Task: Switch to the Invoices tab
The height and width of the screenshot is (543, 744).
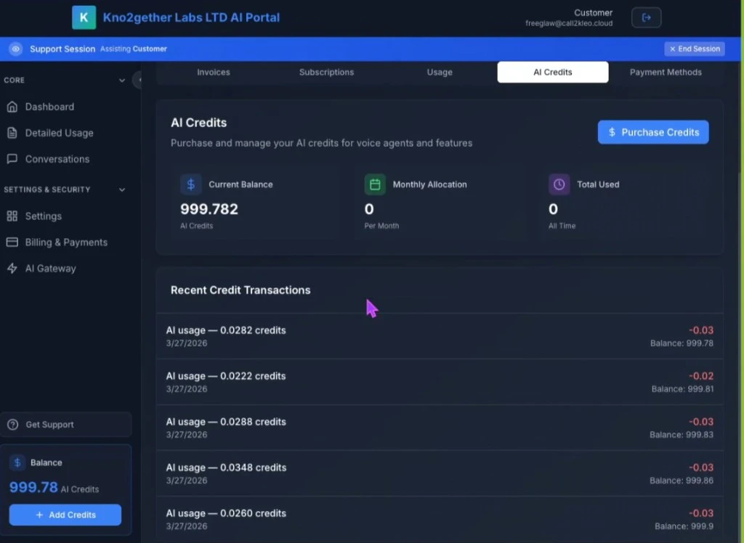Action: pyautogui.click(x=213, y=72)
